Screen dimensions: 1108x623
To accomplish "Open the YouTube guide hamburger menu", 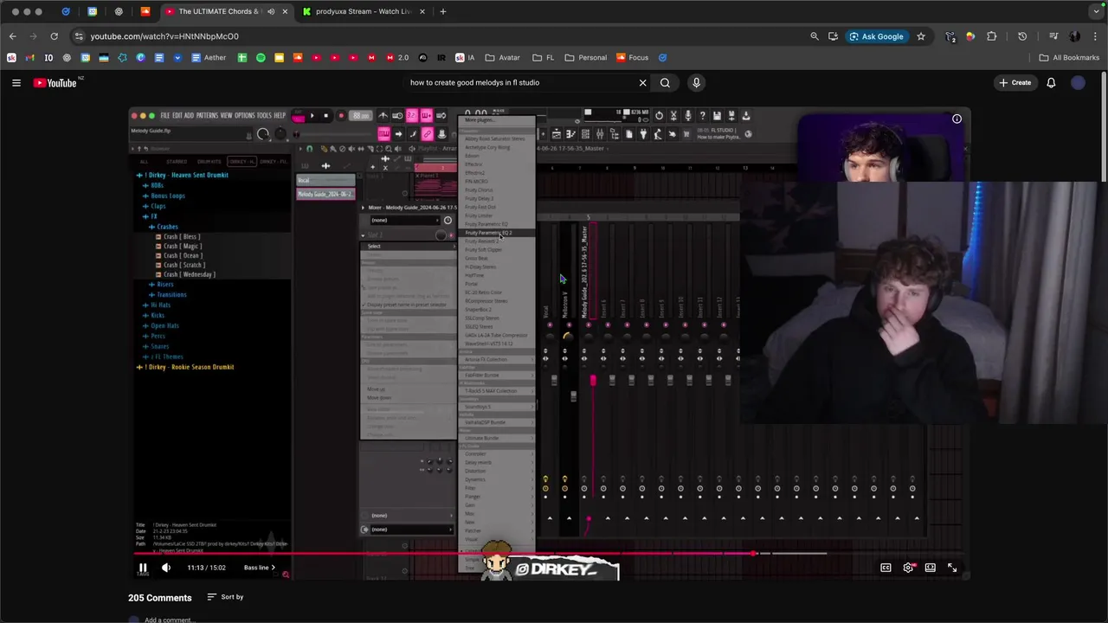I will [16, 83].
